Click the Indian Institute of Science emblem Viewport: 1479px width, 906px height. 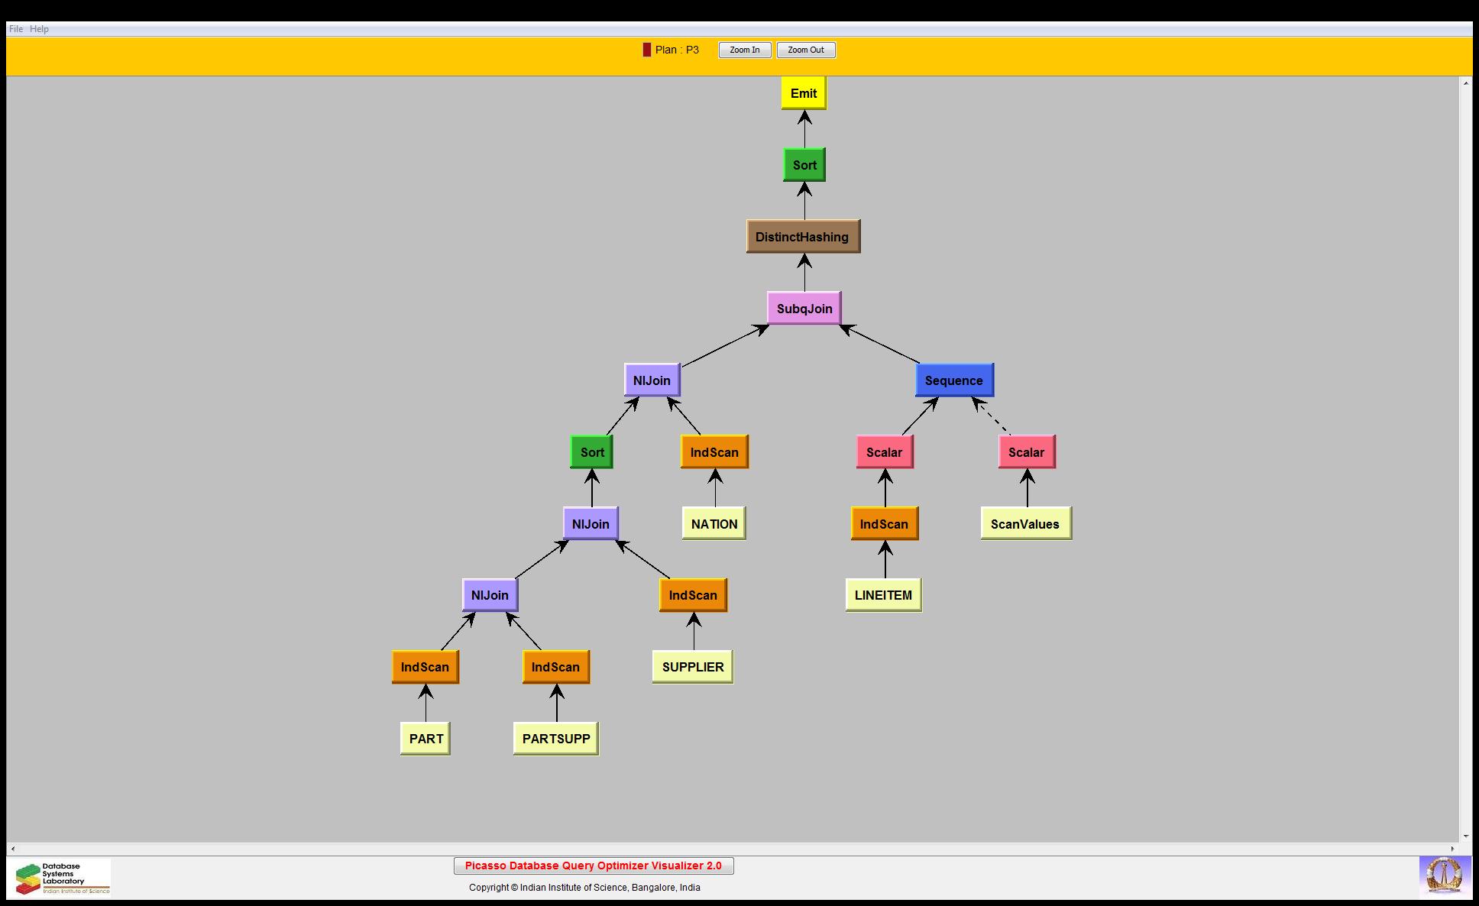1443,875
